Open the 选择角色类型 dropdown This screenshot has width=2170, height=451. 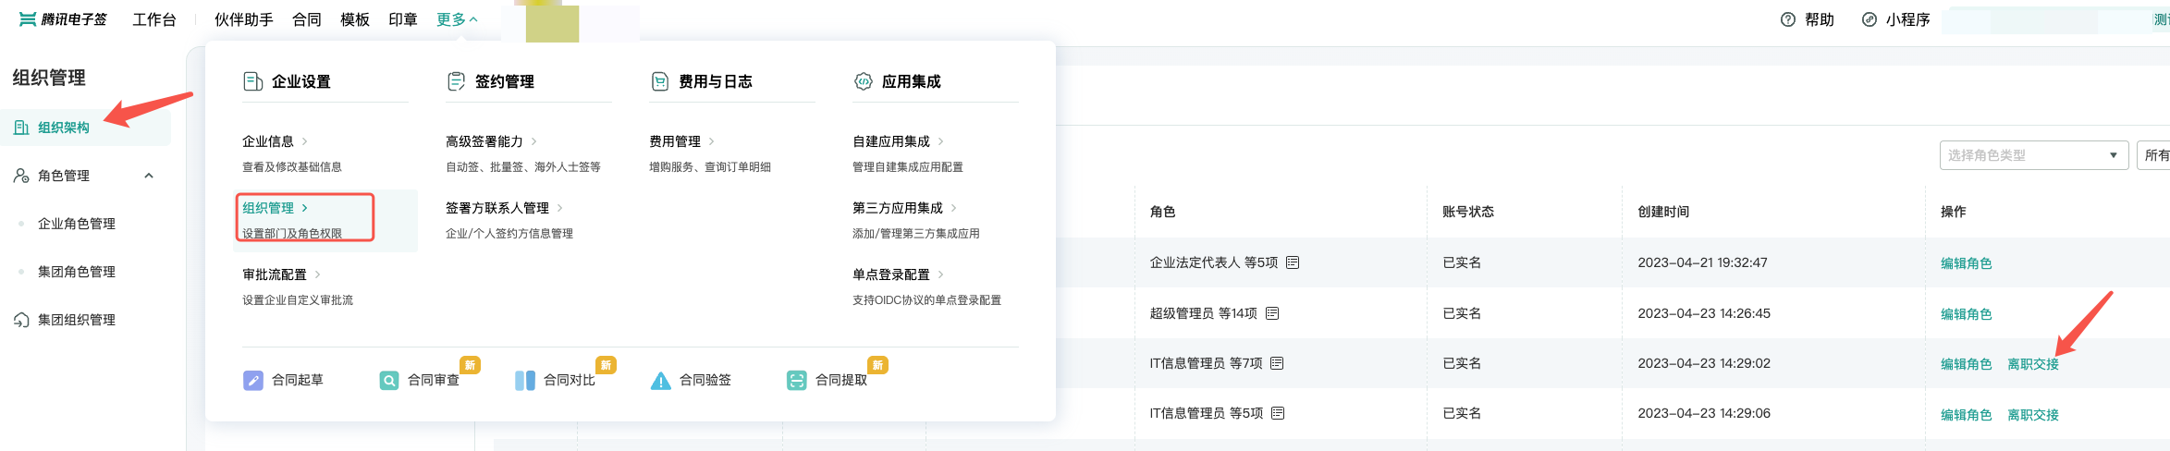[2033, 155]
